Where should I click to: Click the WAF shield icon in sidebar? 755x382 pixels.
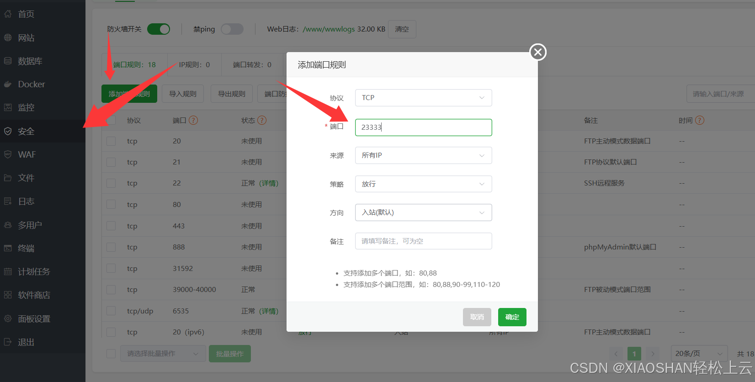point(8,154)
